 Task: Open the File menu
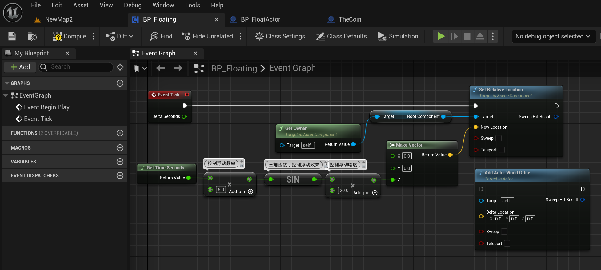coord(36,5)
